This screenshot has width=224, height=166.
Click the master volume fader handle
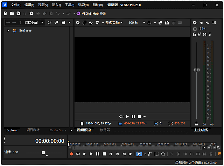pyautogui.click(x=196, y=70)
